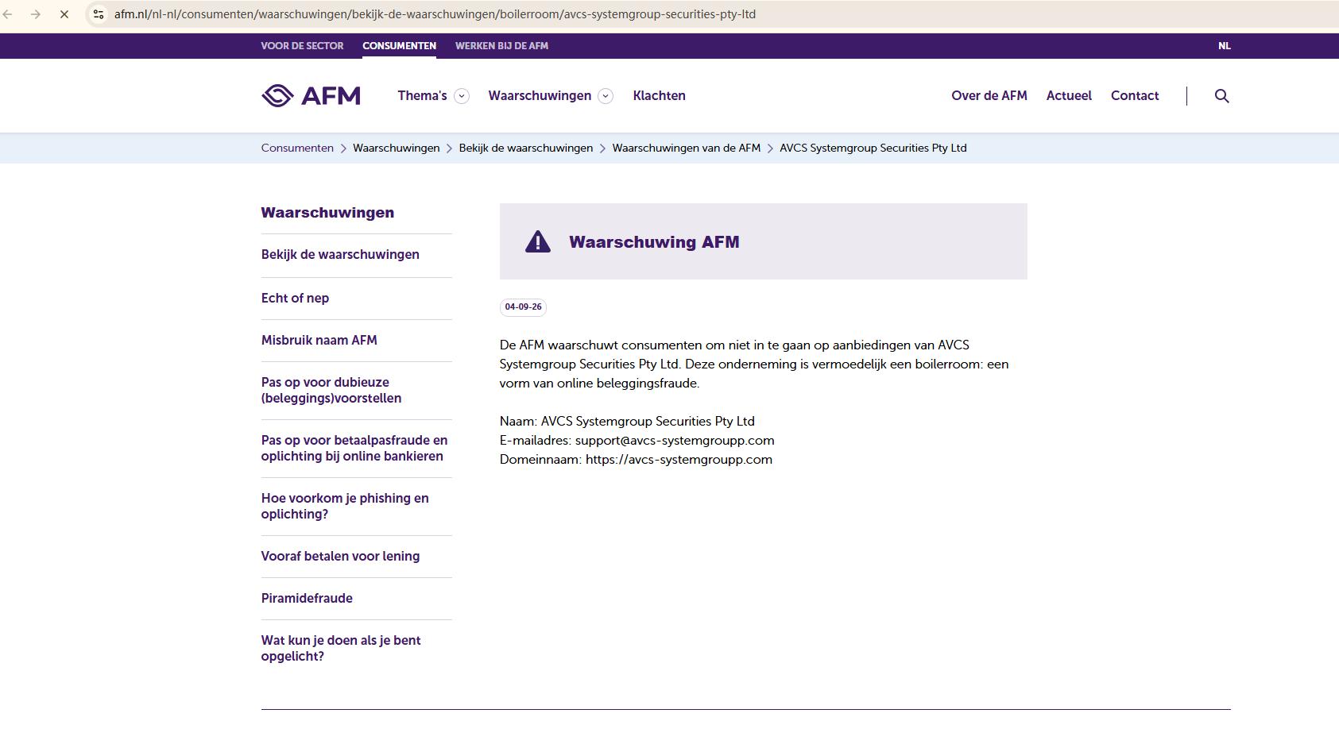The image size is (1339, 748).
Task: Open the Contact page link
Action: 1135,96
